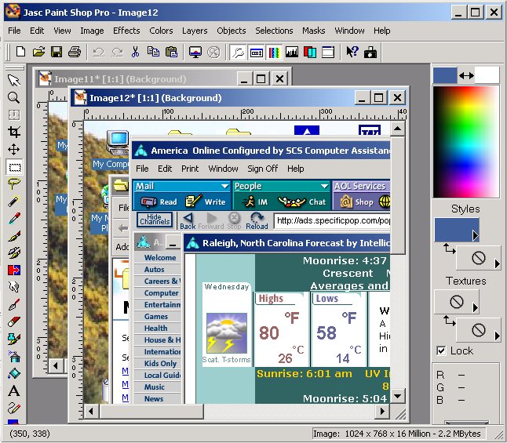Open the foreground style flyout arrow
This screenshot has height=443, width=507.
[x=475, y=235]
